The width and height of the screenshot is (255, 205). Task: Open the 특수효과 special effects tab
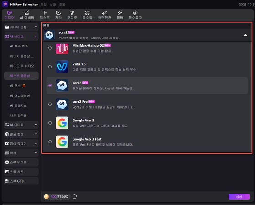click(135, 15)
